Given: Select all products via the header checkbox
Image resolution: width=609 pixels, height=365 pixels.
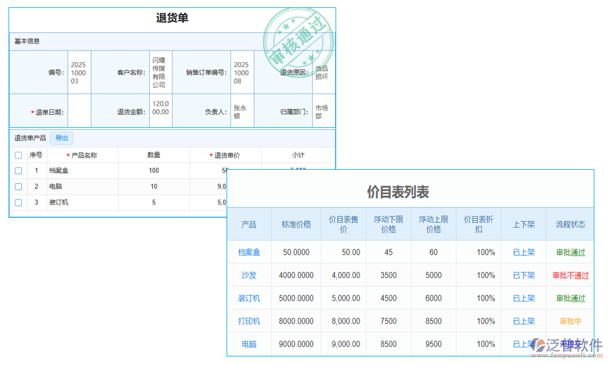Looking at the screenshot, I should (x=18, y=155).
